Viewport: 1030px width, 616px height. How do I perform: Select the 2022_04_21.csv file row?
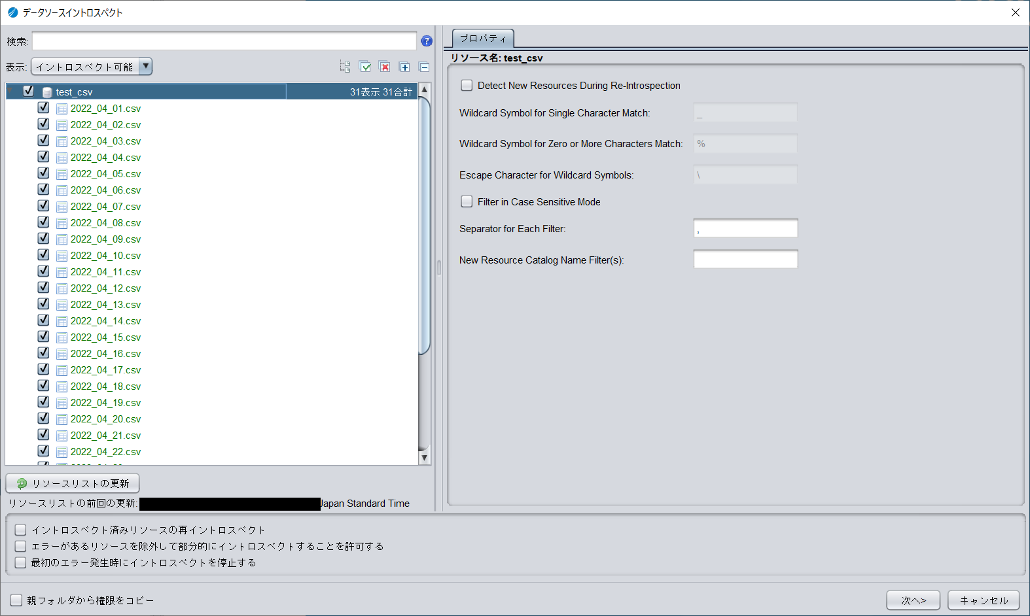[x=211, y=436]
